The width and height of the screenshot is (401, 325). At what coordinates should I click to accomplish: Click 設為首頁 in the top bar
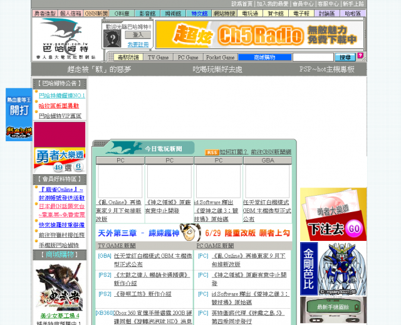tap(242, 4)
